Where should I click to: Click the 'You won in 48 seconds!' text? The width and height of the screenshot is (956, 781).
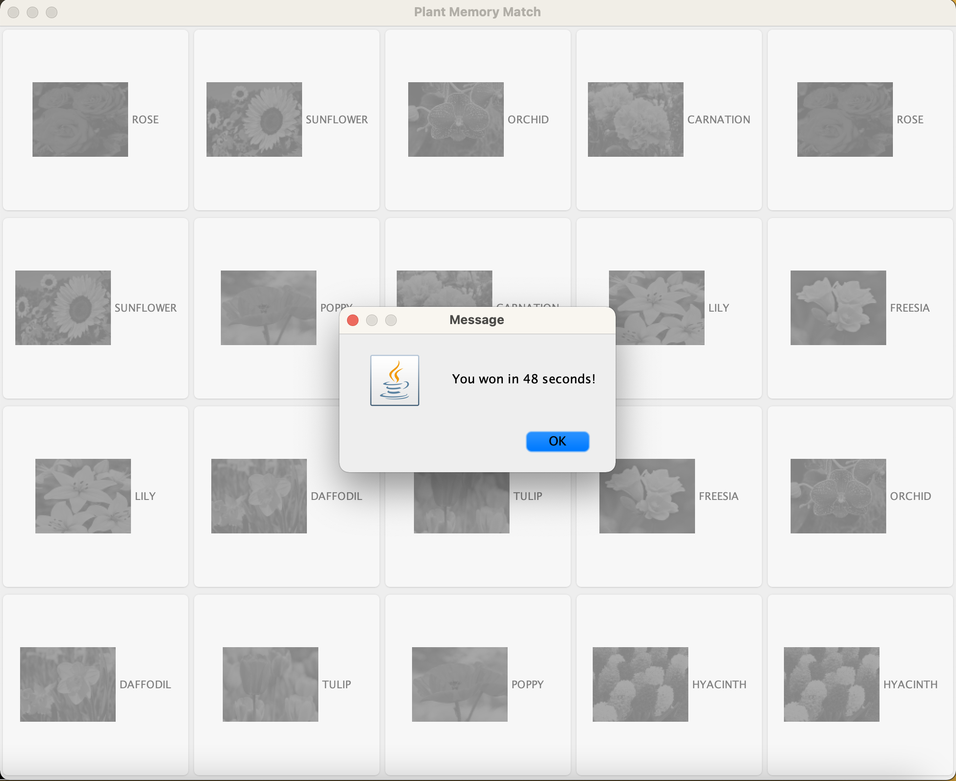(523, 379)
